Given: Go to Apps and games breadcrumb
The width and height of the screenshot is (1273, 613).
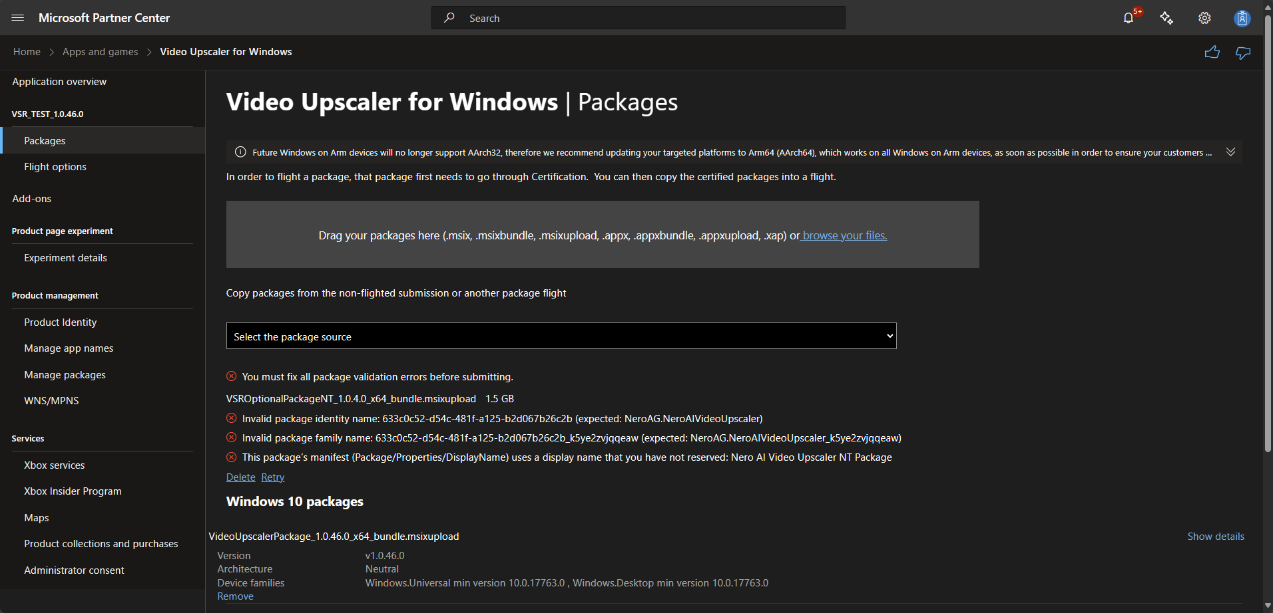Looking at the screenshot, I should point(101,52).
